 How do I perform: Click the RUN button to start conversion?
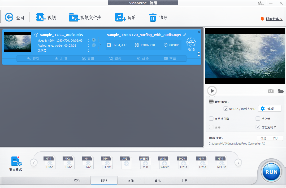point(271,172)
